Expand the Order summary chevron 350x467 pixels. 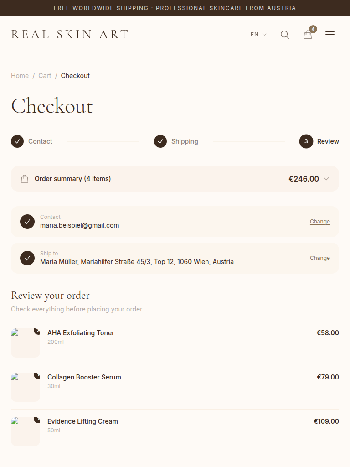[x=326, y=179]
